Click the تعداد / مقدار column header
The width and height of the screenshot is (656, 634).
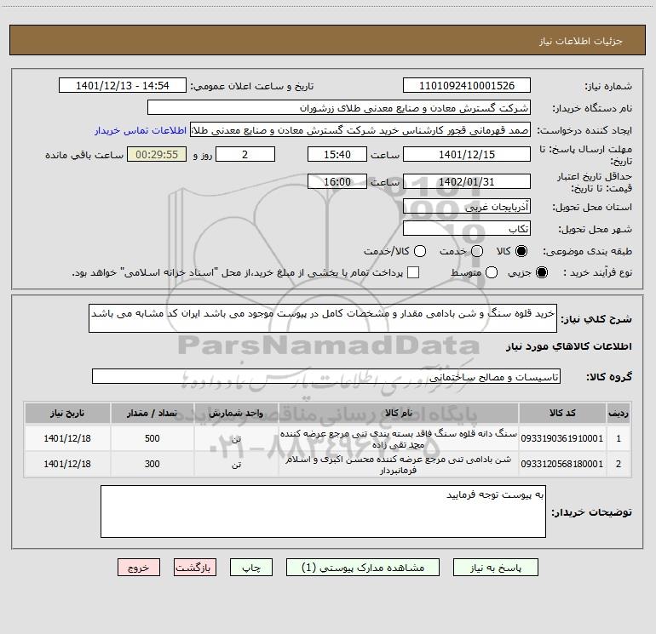152,413
